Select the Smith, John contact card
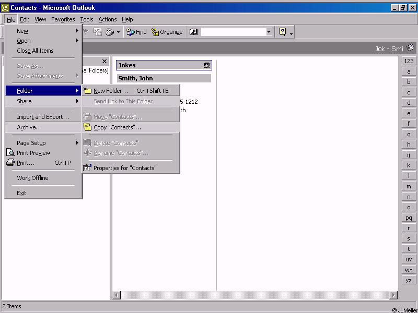Viewport: 418px width, 313px height. [x=164, y=78]
